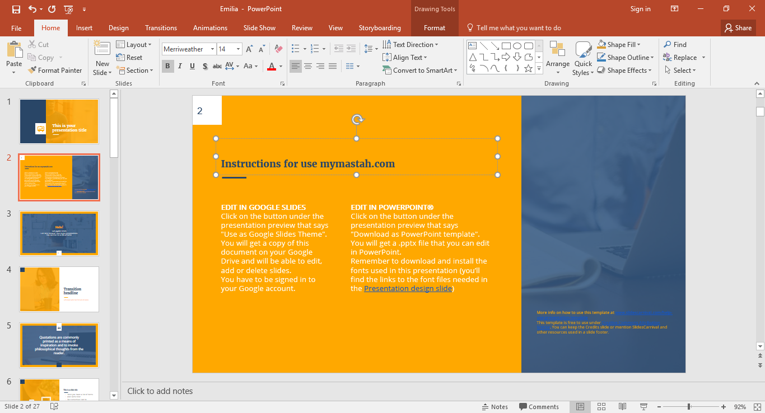This screenshot has height=413, width=765.
Task: Undo the last action
Action: [32, 9]
